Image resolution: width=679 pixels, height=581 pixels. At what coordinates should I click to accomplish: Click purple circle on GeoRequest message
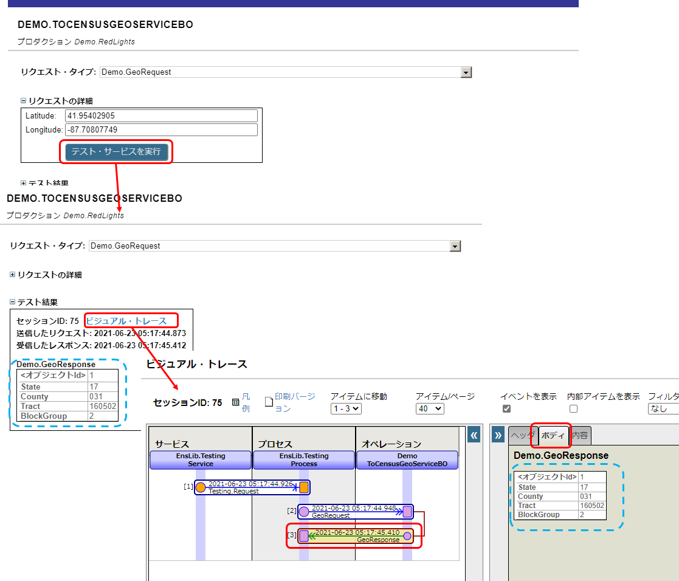[x=304, y=512]
